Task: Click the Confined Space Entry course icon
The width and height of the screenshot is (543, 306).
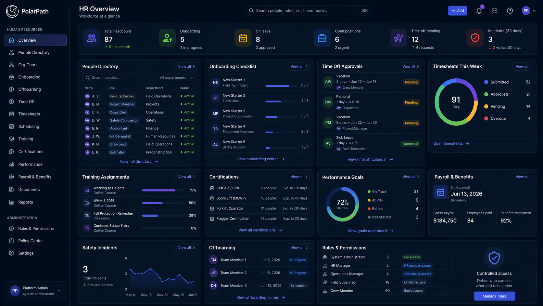Action: click(x=87, y=228)
